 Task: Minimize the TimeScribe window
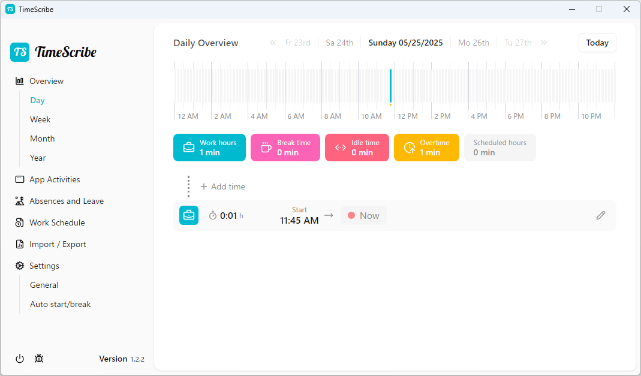[x=572, y=9]
